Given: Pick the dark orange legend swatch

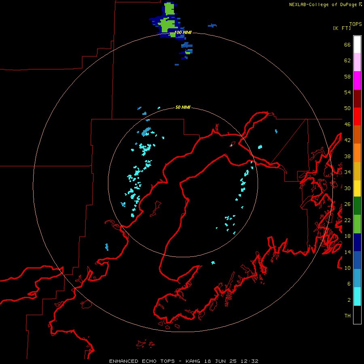Looking at the screenshot, I should point(357,134).
